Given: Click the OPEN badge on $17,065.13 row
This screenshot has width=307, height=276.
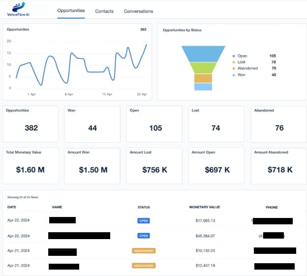Looking at the screenshot, I should click(x=144, y=221).
